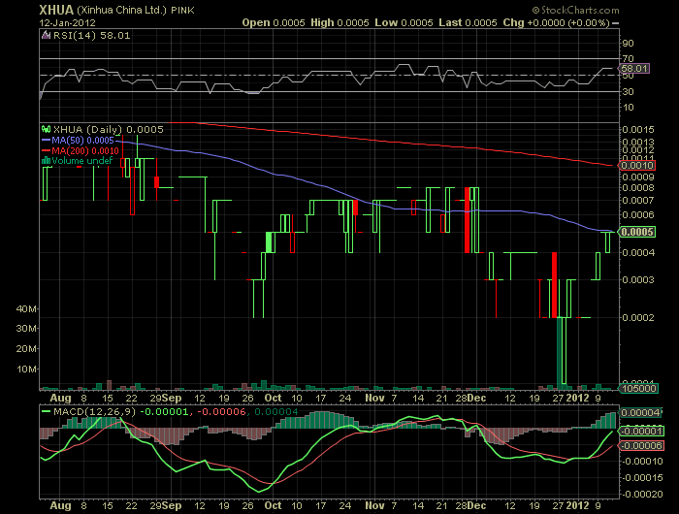Viewport: 679px width, 514px height.
Task: Click the Oct label on the bottom MACD date axis
Action: click(273, 505)
